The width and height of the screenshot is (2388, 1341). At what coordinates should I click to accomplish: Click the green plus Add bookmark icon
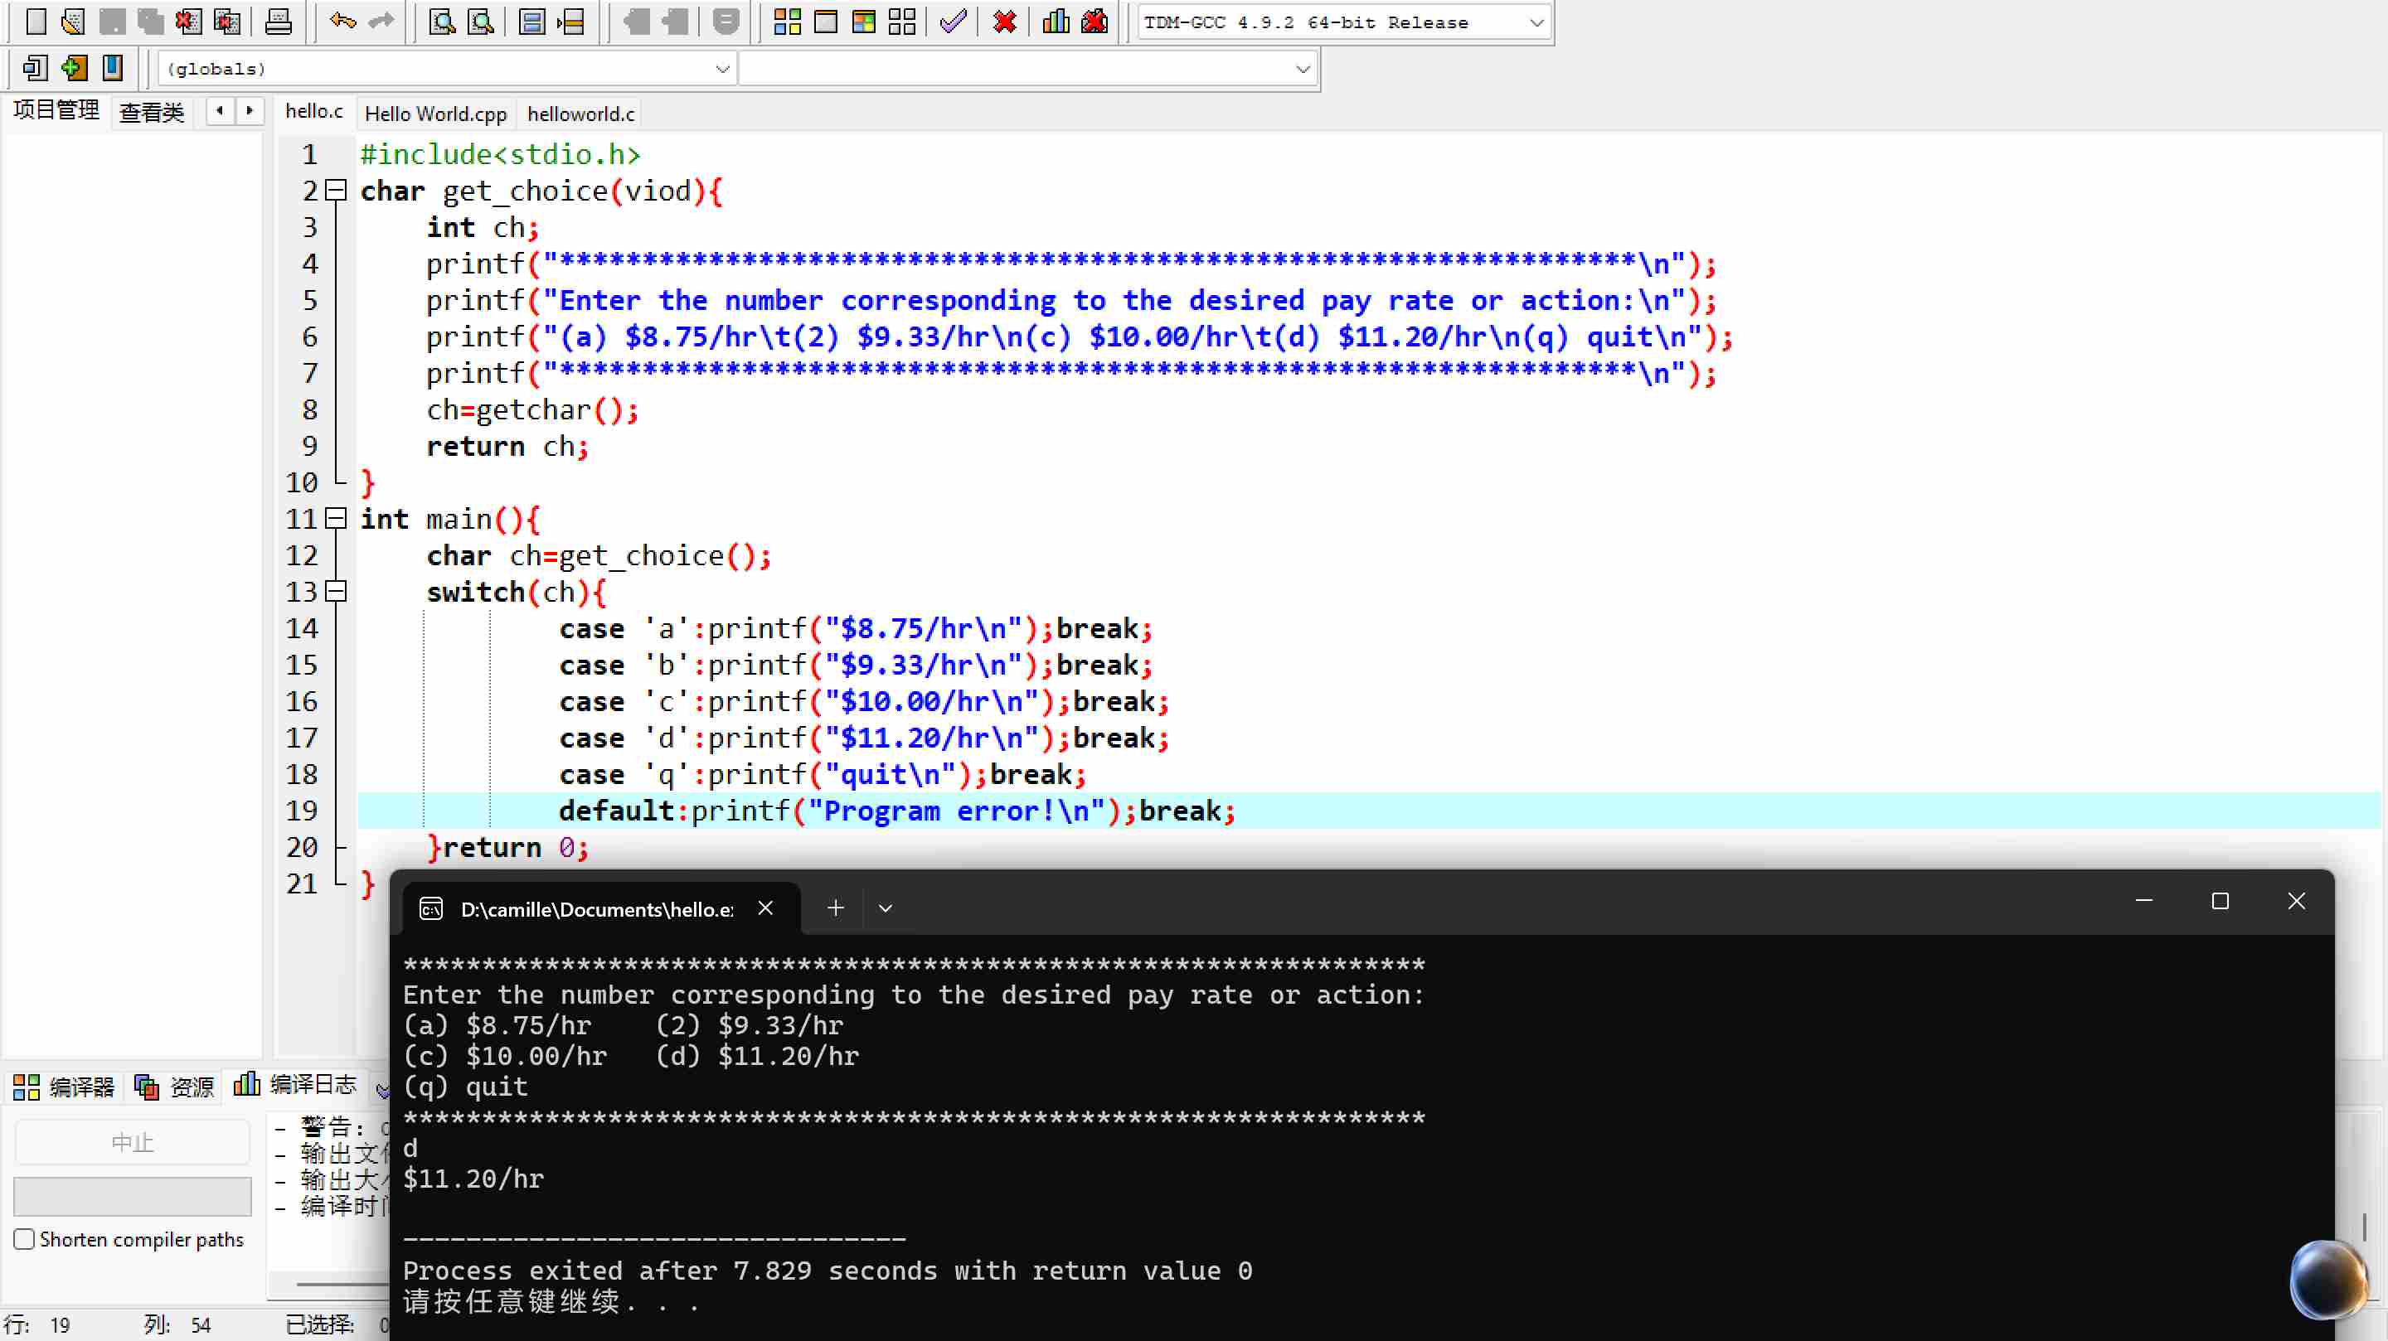(x=74, y=68)
